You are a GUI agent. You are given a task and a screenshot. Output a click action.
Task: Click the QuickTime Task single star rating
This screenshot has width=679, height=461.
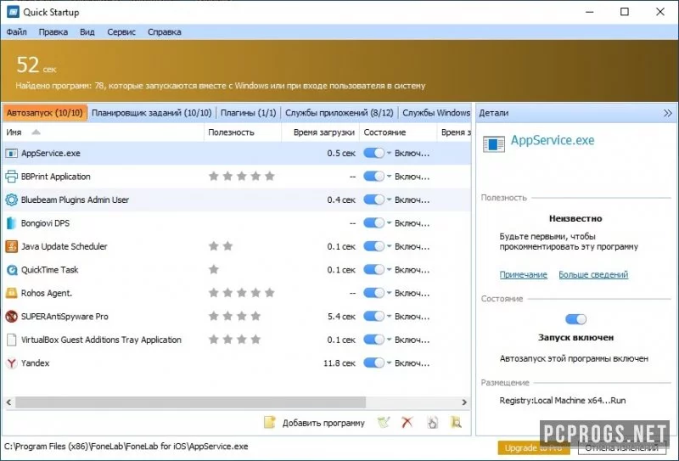coord(214,269)
